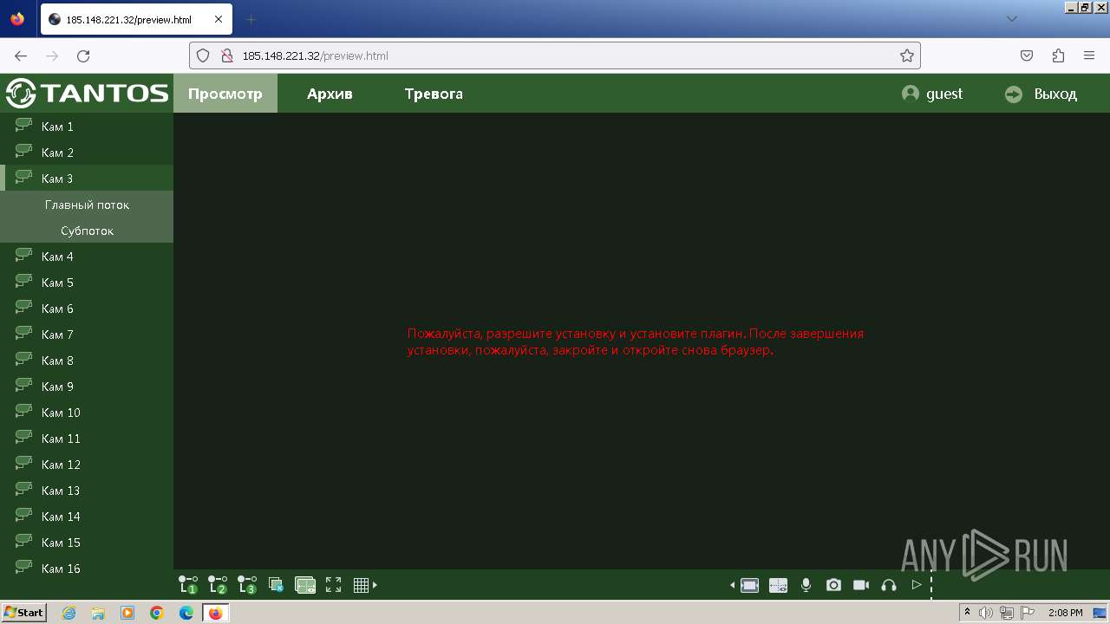Bookmark this page with star icon
1110x624 pixels.
tap(907, 55)
